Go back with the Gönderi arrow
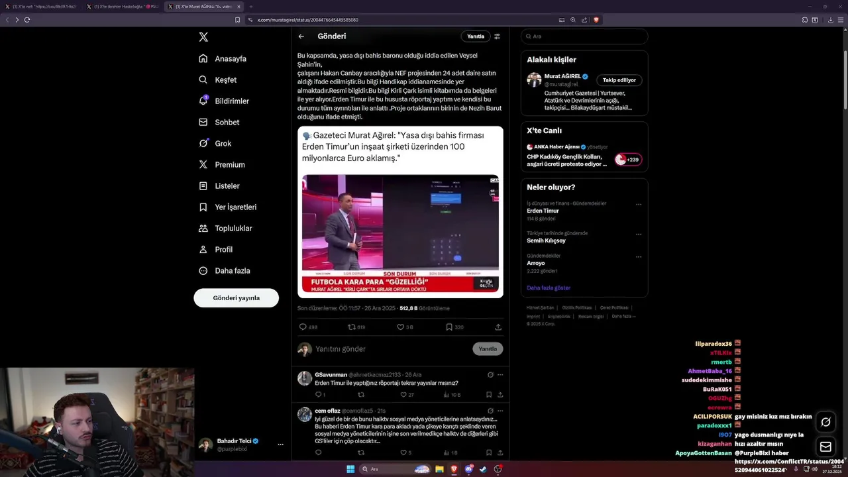 [x=301, y=36]
